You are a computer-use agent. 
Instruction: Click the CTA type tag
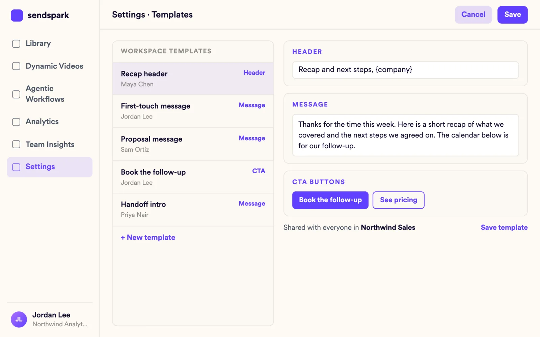pyautogui.click(x=259, y=171)
